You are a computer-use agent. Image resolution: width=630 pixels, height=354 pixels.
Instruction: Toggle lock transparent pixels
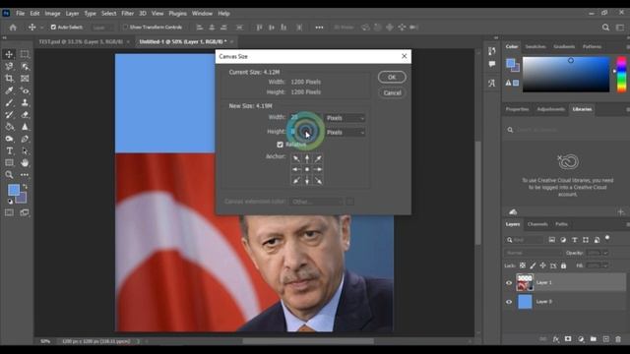click(522, 265)
